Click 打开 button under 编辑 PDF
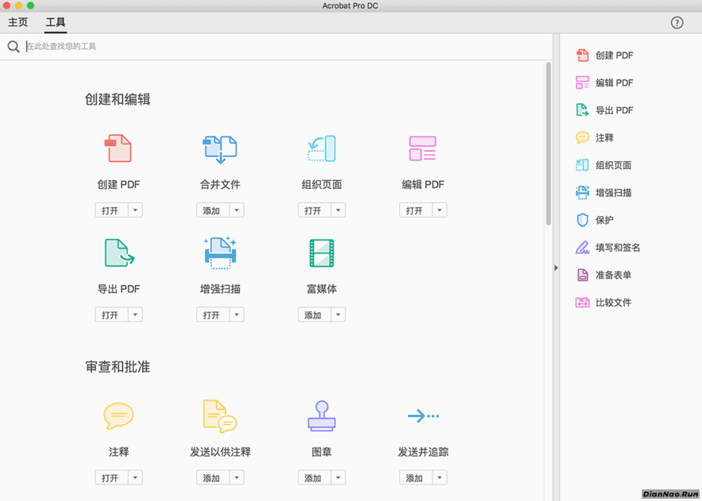702x501 pixels. 416,210
